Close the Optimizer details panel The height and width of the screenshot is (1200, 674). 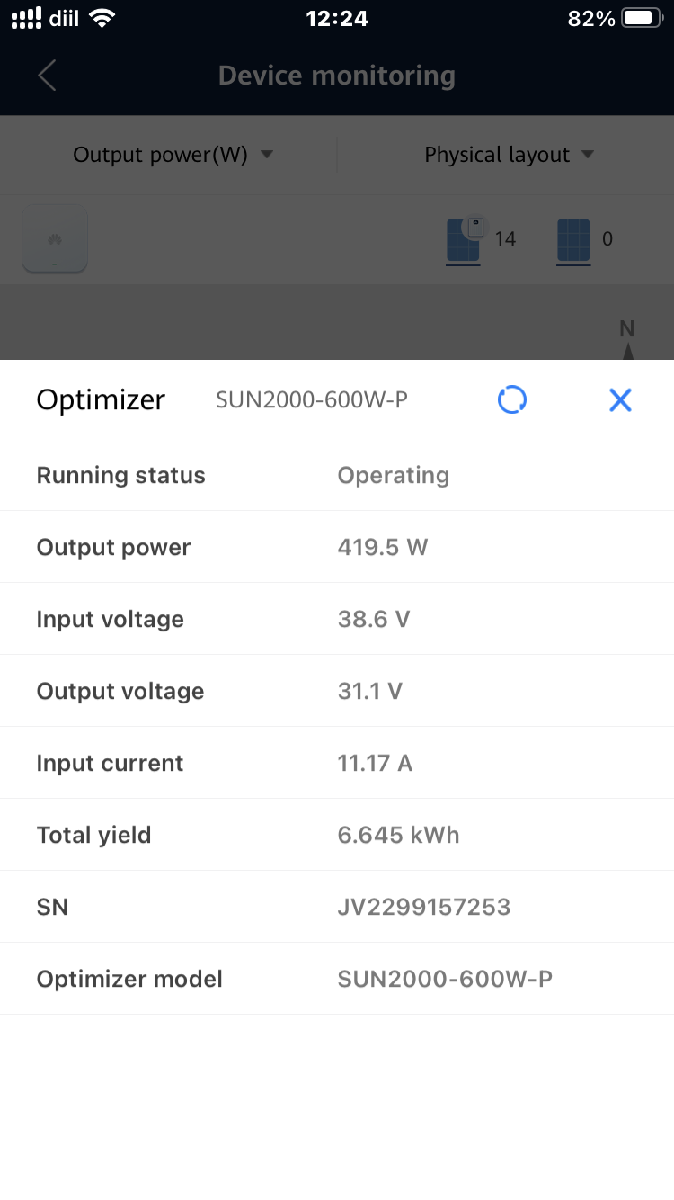[x=620, y=399]
